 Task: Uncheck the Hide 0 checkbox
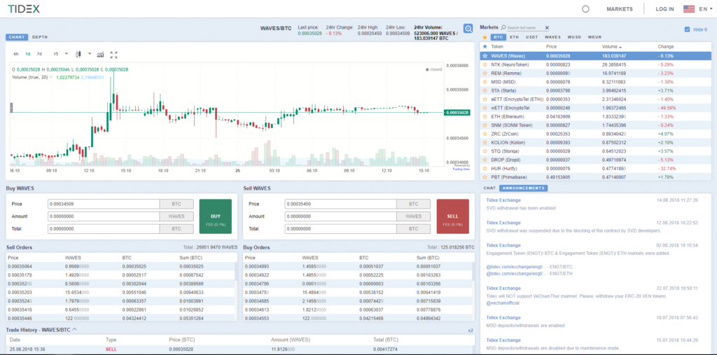point(687,29)
